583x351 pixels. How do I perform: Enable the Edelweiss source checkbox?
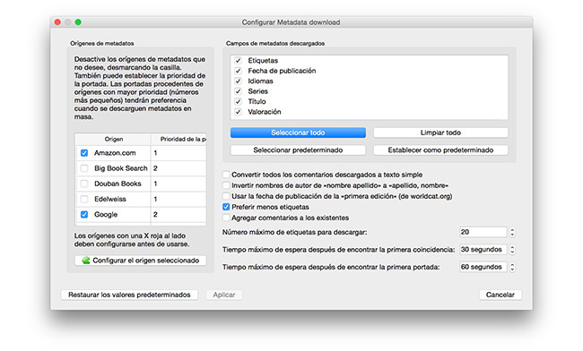pyautogui.click(x=84, y=200)
